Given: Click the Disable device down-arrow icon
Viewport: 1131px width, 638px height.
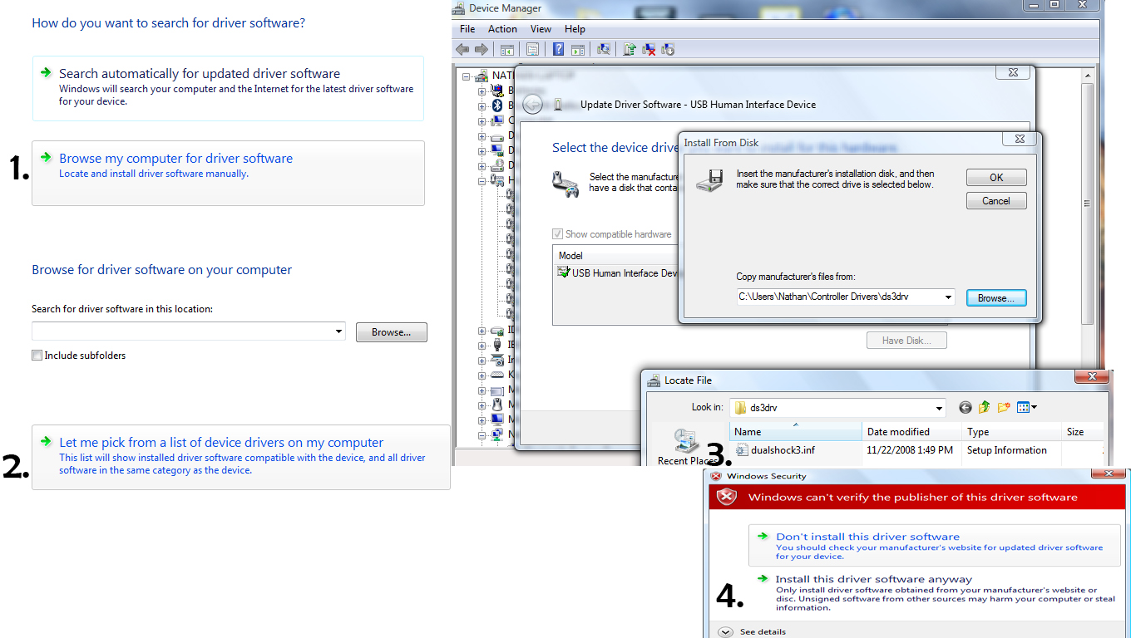Looking at the screenshot, I should (668, 50).
